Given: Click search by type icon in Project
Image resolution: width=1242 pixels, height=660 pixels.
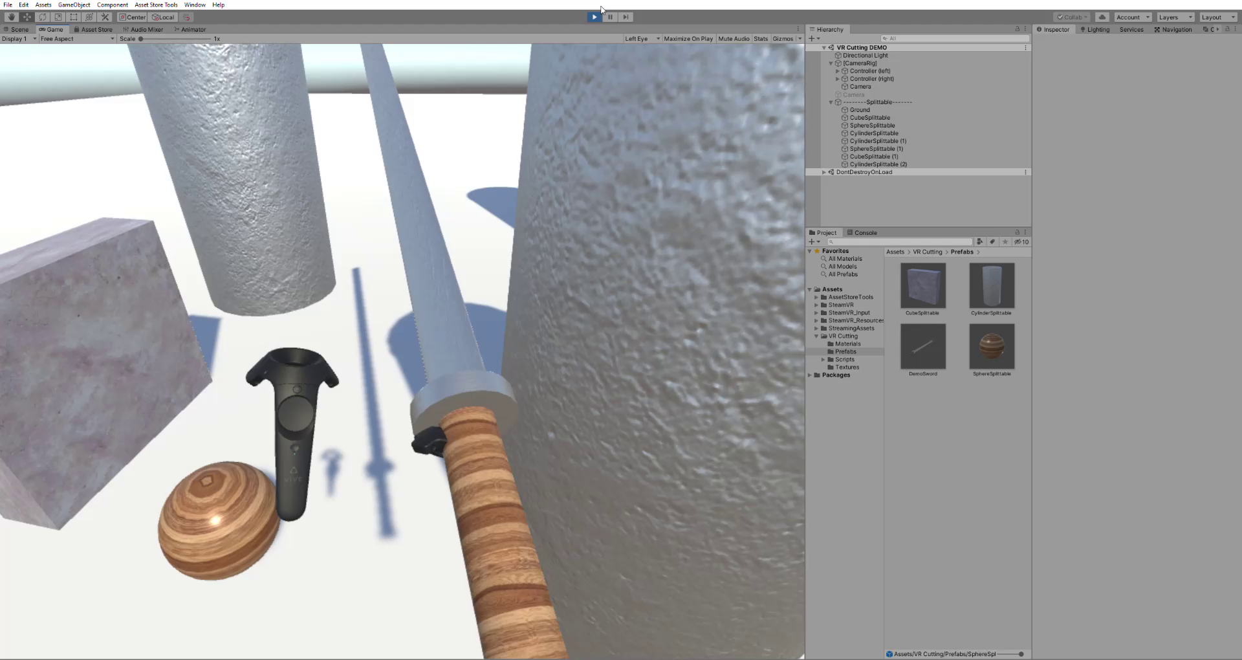Looking at the screenshot, I should [979, 241].
